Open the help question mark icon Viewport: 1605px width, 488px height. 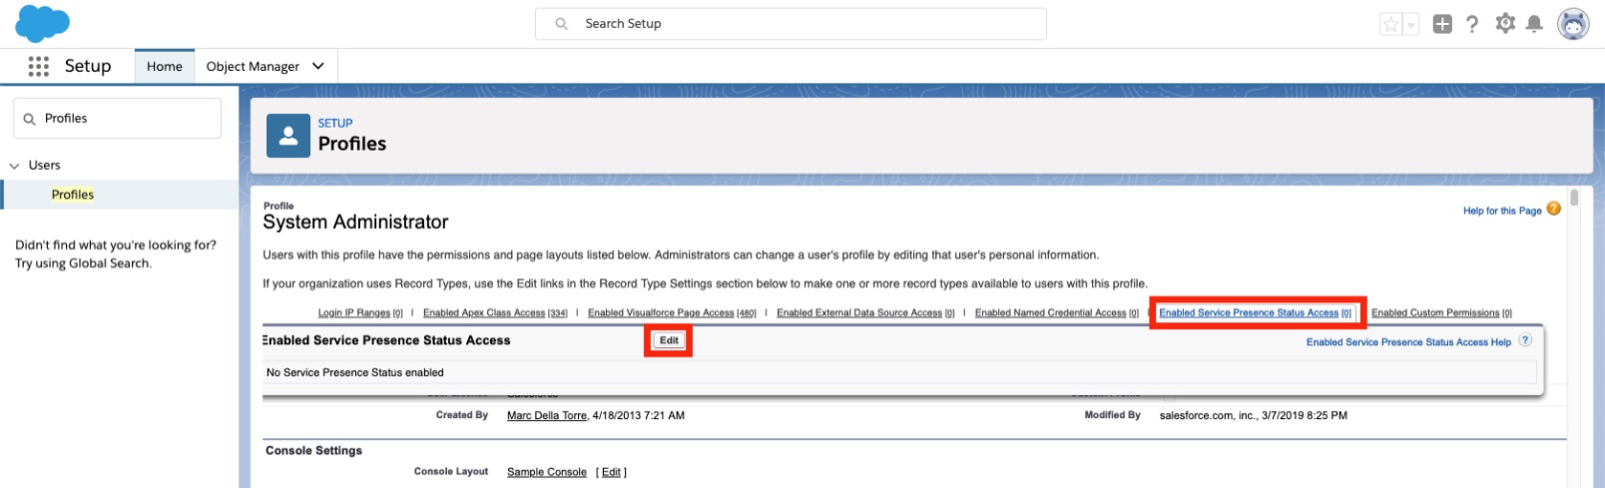click(x=1472, y=24)
